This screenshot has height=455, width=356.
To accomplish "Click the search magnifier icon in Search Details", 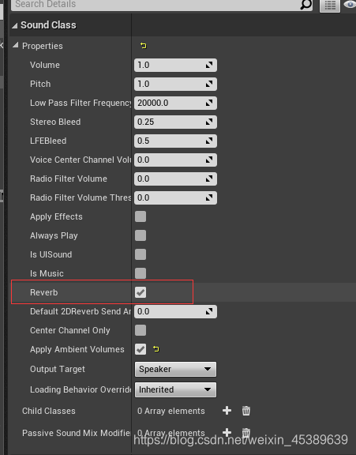I will click(305, 4).
